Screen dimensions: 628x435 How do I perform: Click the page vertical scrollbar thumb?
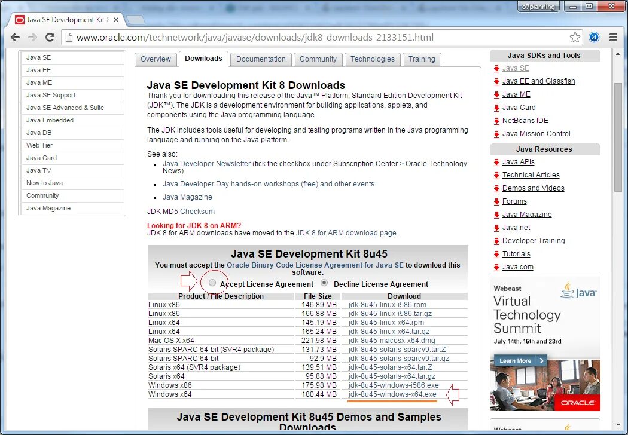pos(618,138)
